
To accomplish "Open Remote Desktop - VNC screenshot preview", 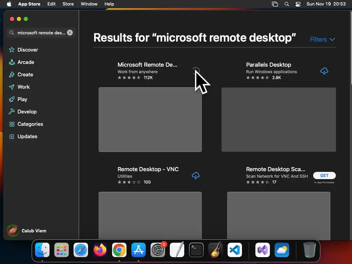I will coord(150,216).
